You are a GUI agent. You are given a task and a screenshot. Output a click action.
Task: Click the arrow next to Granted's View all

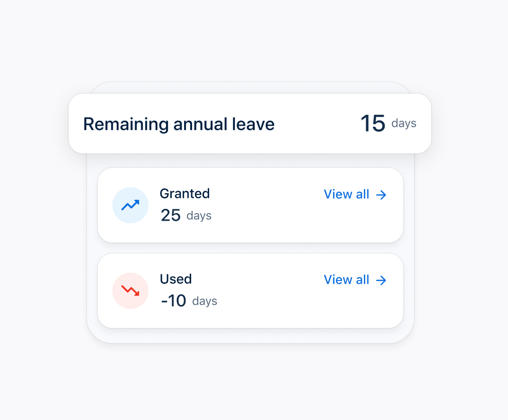(381, 195)
